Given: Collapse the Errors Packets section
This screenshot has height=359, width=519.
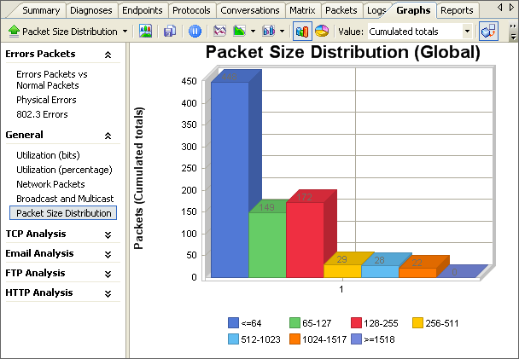Looking at the screenshot, I should (x=108, y=55).
